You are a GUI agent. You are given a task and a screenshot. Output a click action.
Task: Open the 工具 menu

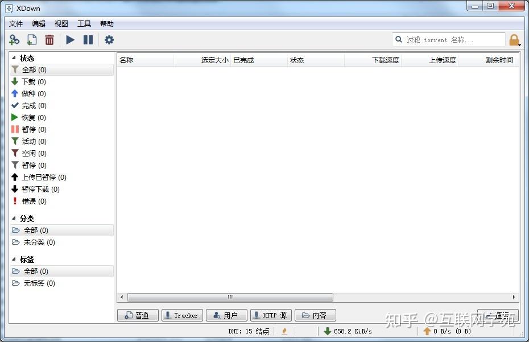[x=84, y=23]
